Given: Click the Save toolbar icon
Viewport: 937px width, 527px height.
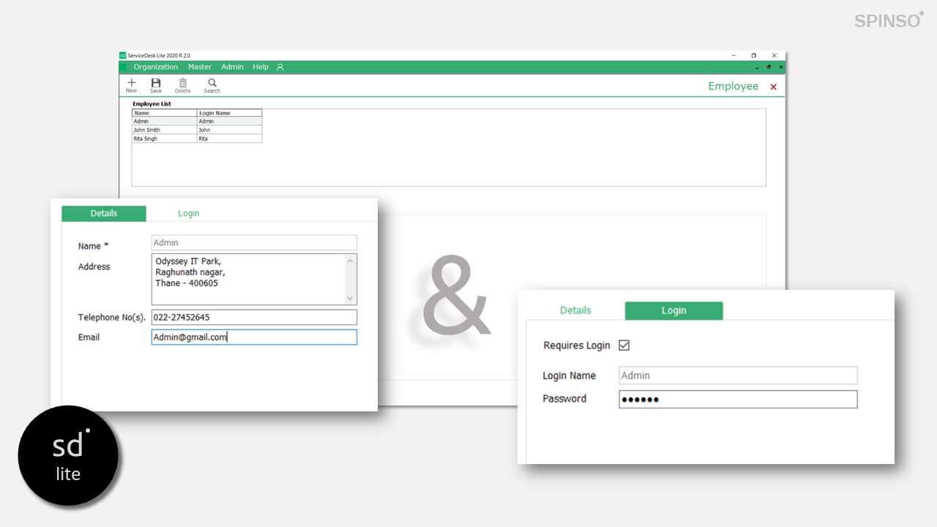Looking at the screenshot, I should click(x=156, y=83).
